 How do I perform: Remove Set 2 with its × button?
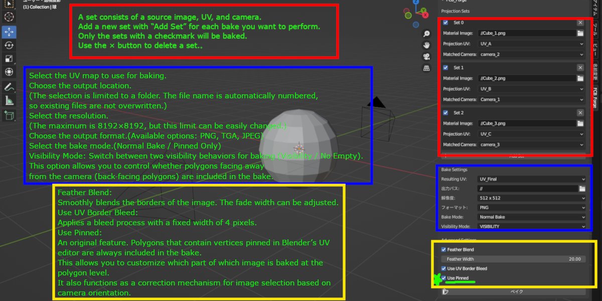click(580, 113)
